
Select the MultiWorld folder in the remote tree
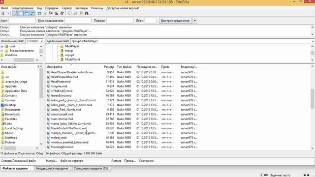click(x=72, y=59)
